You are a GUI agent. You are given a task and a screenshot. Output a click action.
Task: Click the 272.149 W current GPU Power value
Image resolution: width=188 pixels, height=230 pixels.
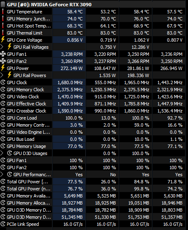tap(72, 68)
